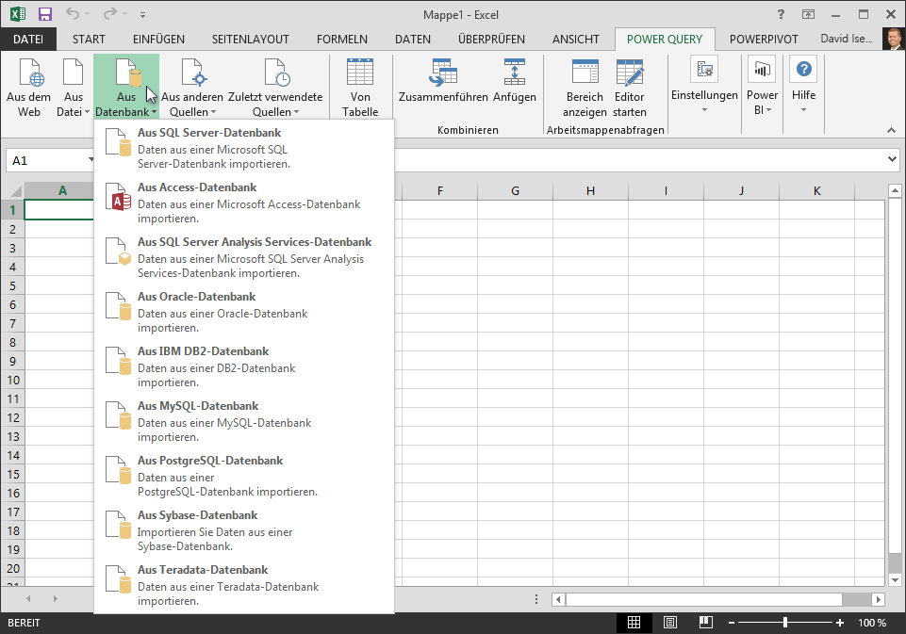The image size is (906, 634).
Task: Open the Power BI dropdown
Action: pos(762,85)
